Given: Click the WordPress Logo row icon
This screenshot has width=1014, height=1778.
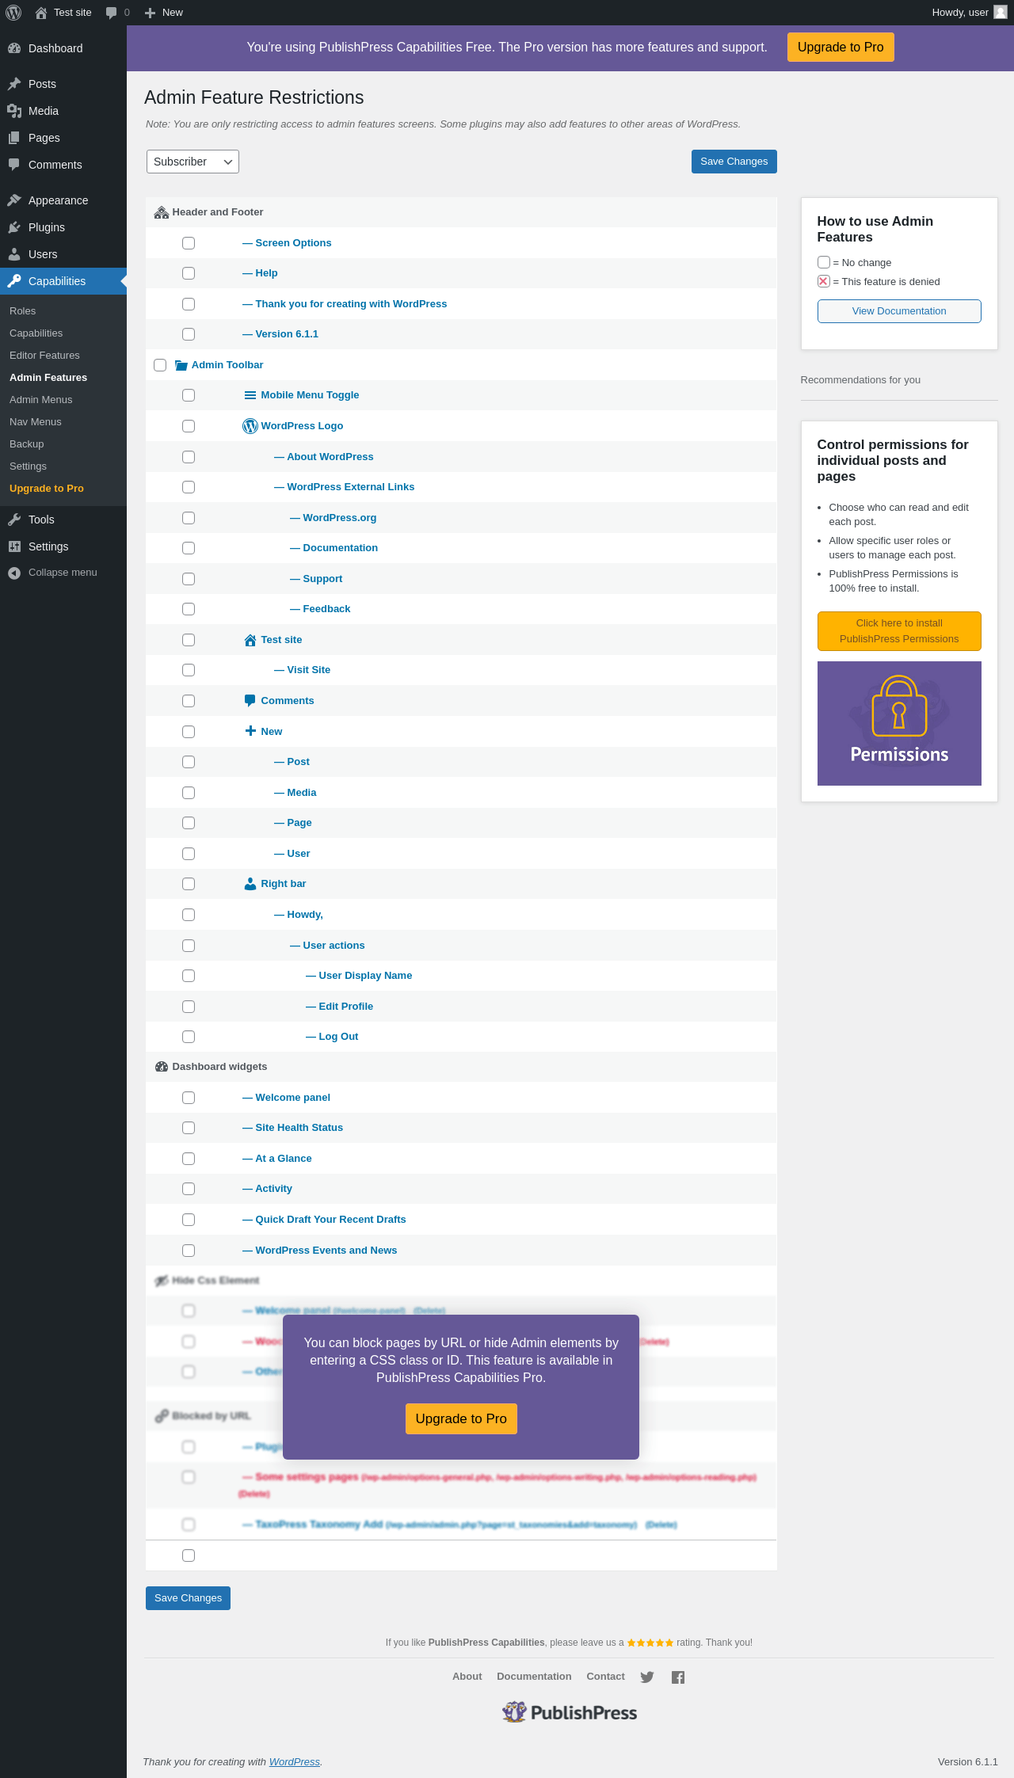Looking at the screenshot, I should coord(250,426).
